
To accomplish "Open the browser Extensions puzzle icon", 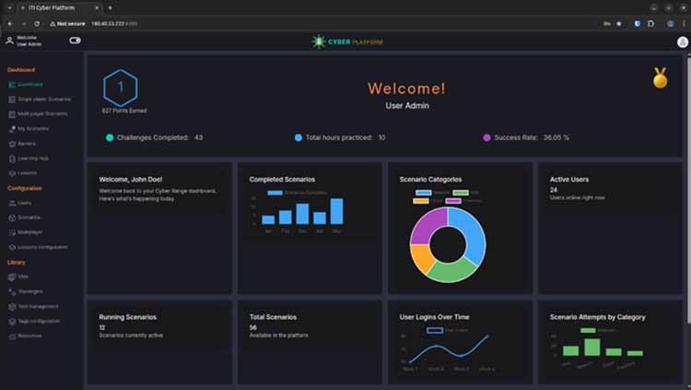I will pyautogui.click(x=650, y=24).
